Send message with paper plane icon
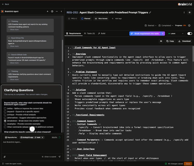Image resolution: width=194 pixels, height=166 pixels. tap(59, 157)
